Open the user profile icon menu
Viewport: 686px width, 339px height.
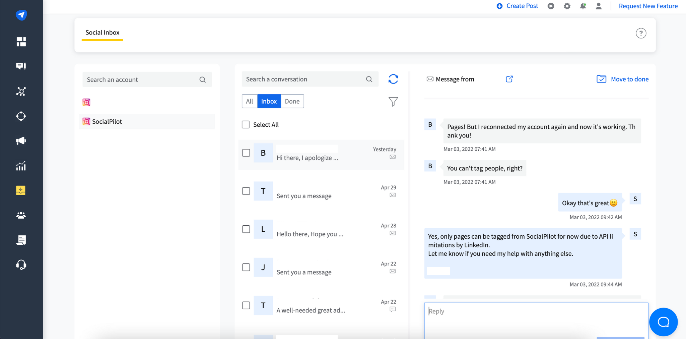[599, 6]
